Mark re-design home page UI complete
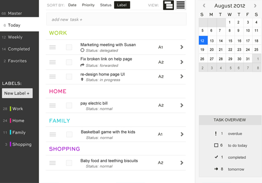This screenshot has width=262, height=183. (69, 77)
